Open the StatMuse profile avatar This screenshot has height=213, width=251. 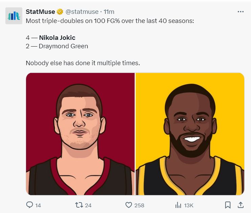tap(14, 16)
